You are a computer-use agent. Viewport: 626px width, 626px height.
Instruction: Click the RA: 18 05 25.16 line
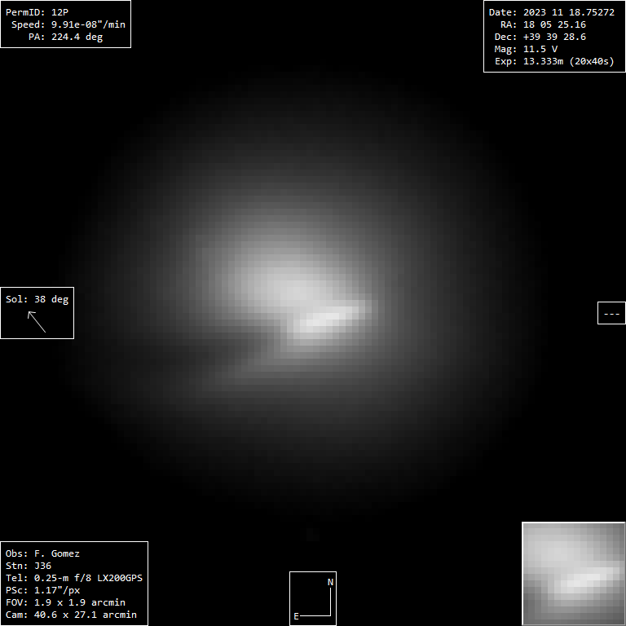click(x=543, y=24)
